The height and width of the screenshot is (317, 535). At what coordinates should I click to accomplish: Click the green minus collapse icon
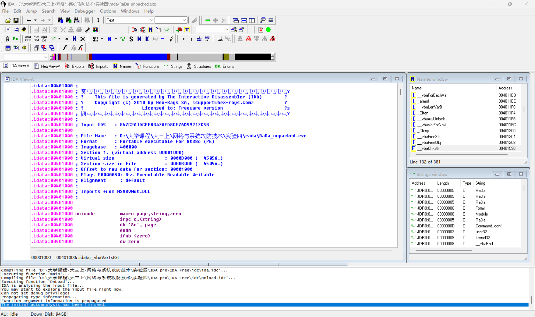coord(207,20)
